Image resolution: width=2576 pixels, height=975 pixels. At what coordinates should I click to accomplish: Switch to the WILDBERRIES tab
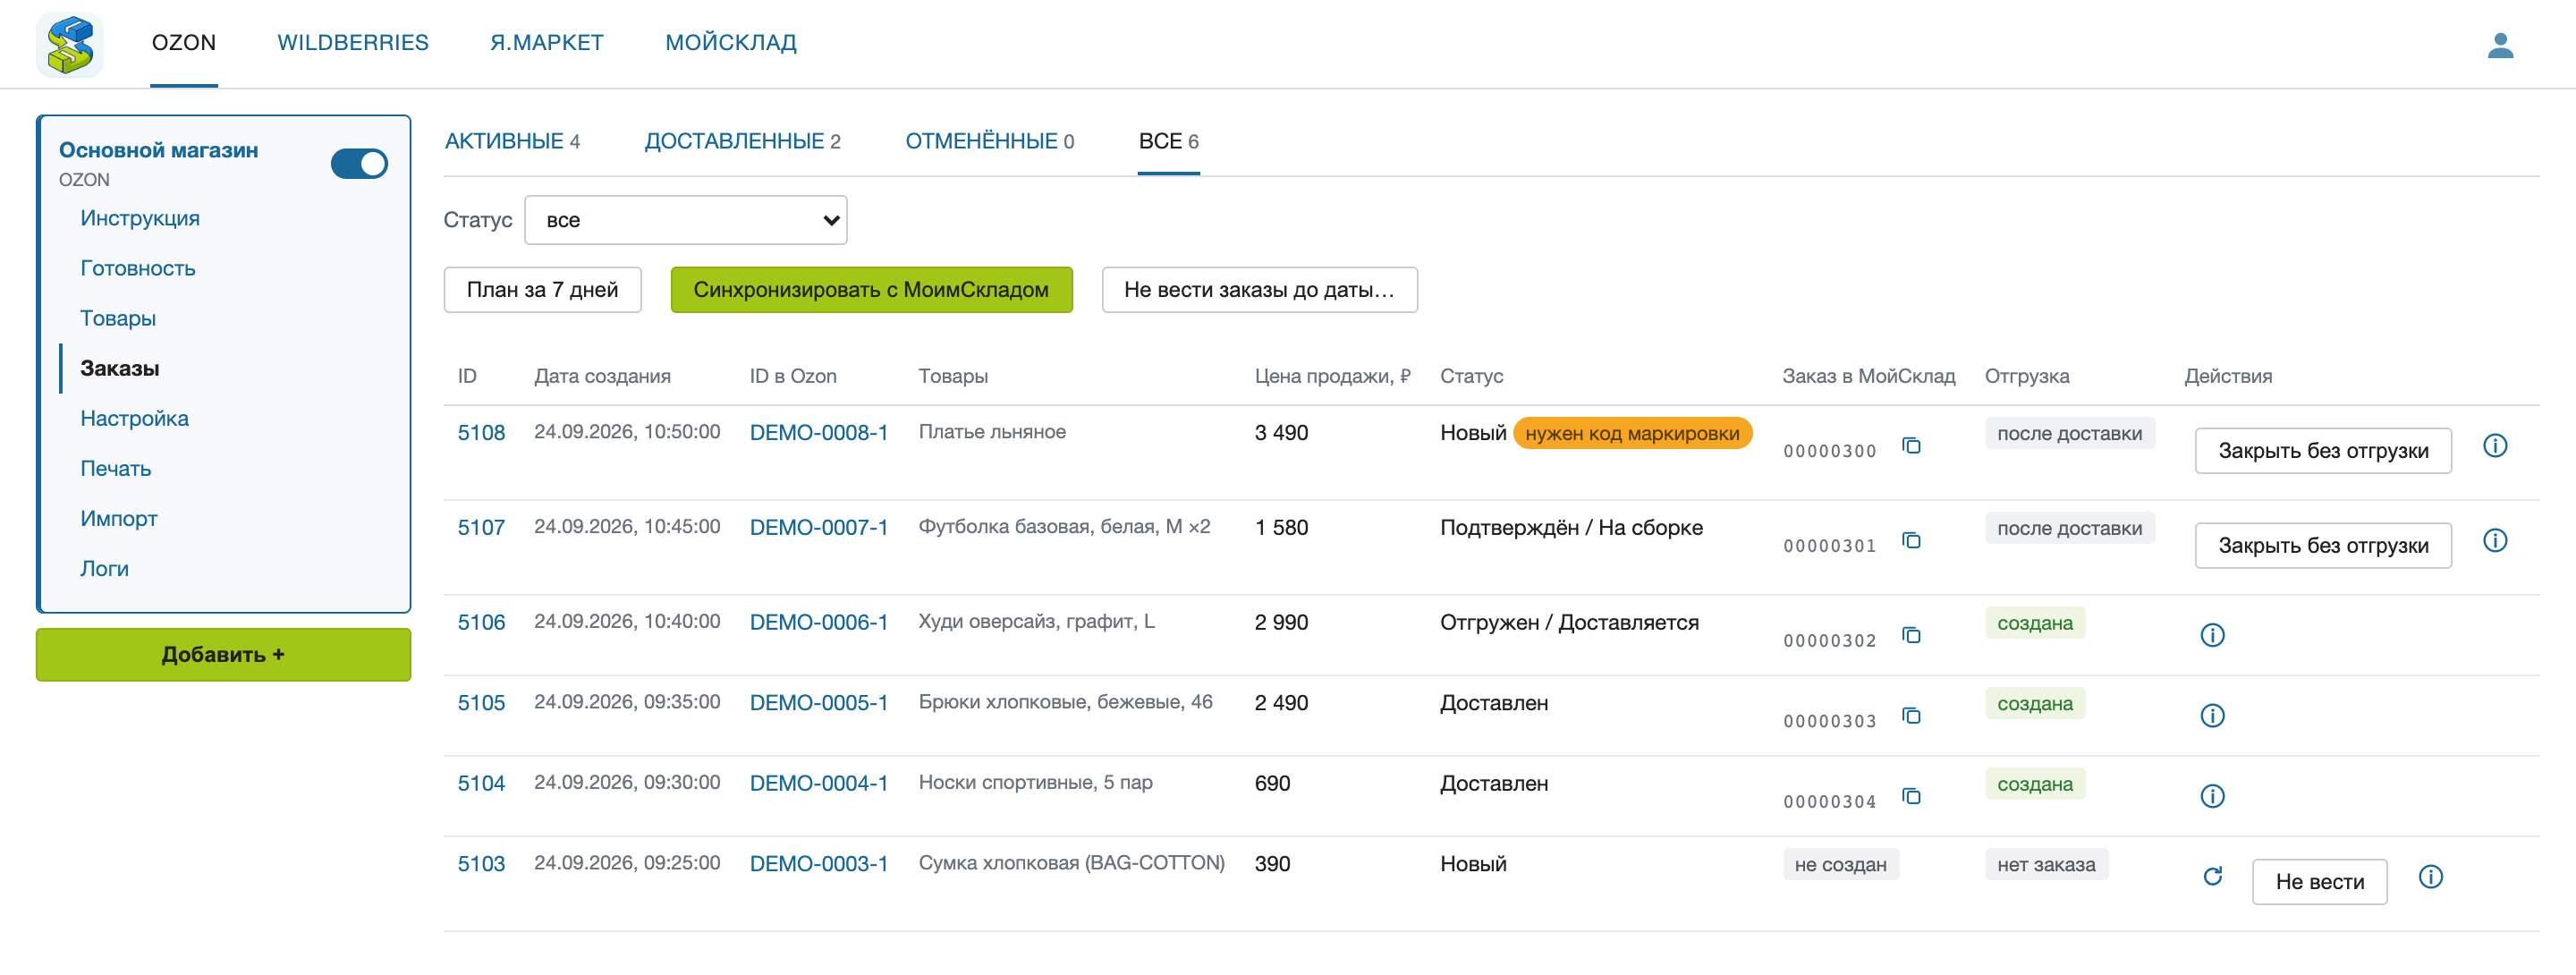353,43
